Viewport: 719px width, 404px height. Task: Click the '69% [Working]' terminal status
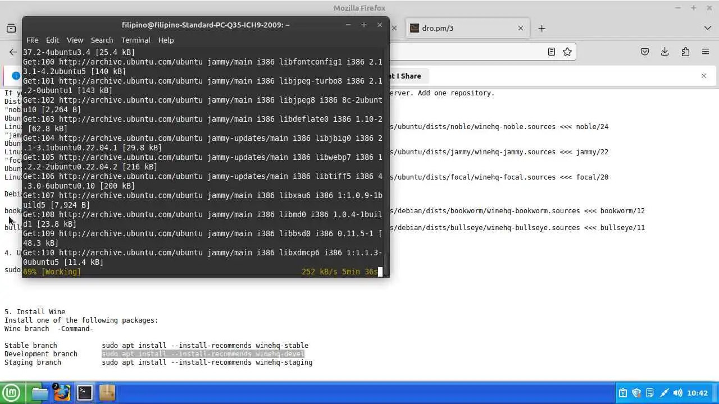52,272
